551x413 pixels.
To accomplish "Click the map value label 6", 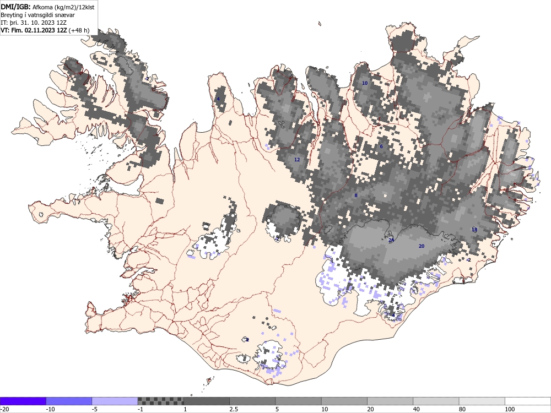I will click(x=381, y=146).
